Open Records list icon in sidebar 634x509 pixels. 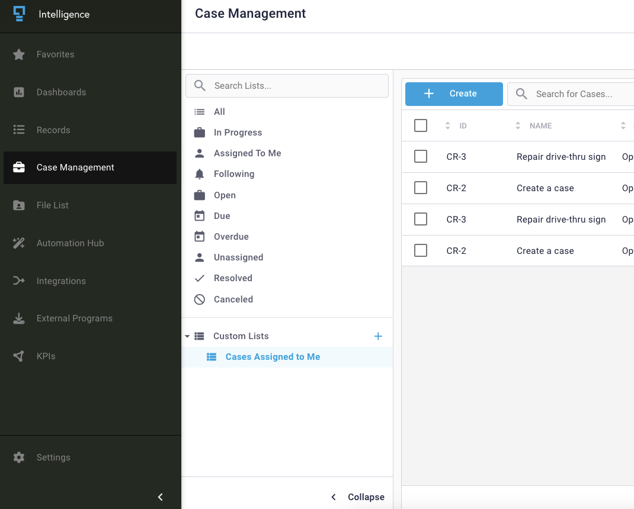[x=18, y=130]
